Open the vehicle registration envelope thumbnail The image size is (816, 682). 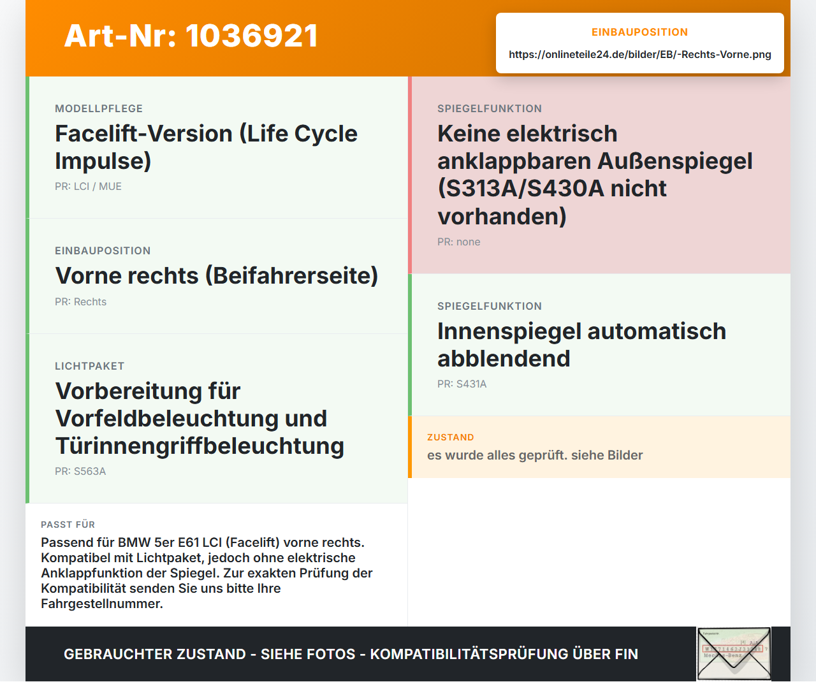[734, 654]
